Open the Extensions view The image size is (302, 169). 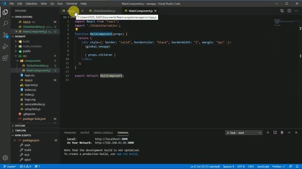click(5, 58)
